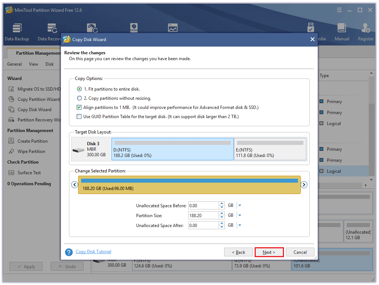
Task: Select previous partition with left arrow
Action: coord(74,185)
